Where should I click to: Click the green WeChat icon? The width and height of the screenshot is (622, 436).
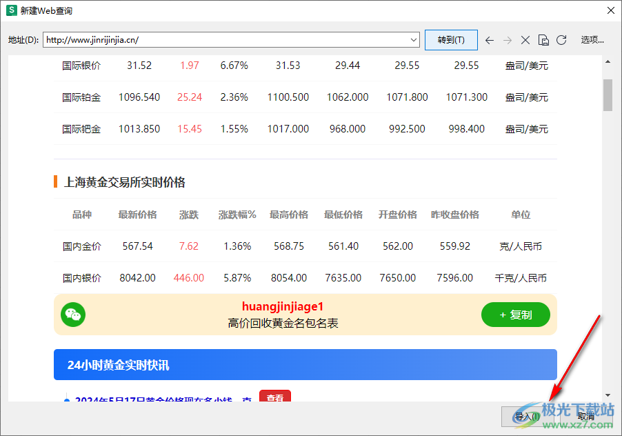[73, 315]
